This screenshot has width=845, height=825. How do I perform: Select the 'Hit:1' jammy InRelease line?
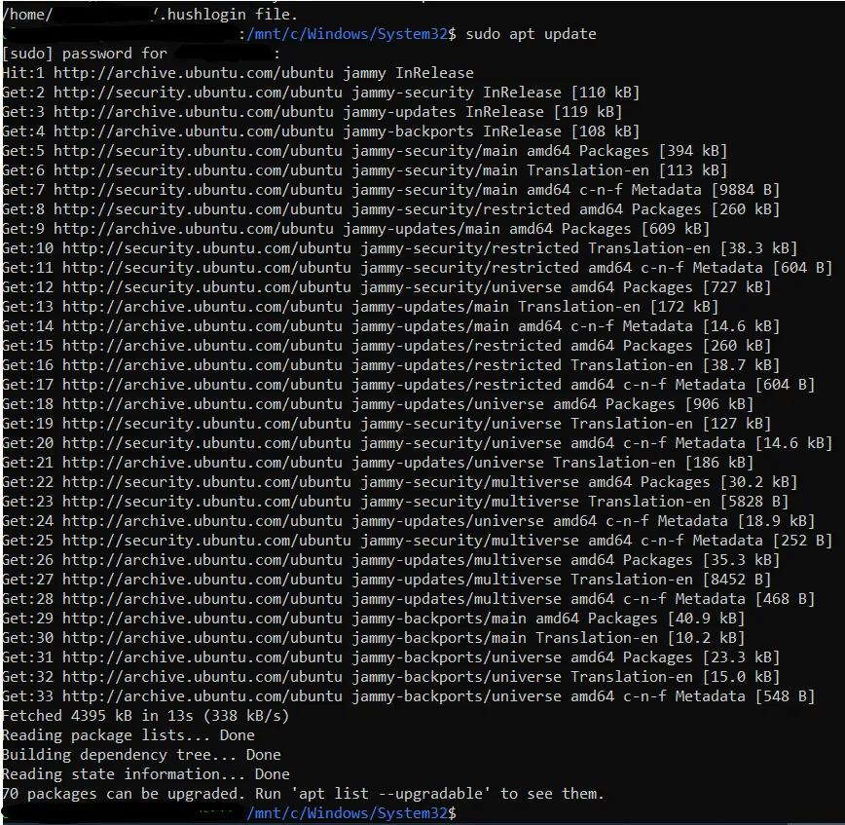[239, 73]
